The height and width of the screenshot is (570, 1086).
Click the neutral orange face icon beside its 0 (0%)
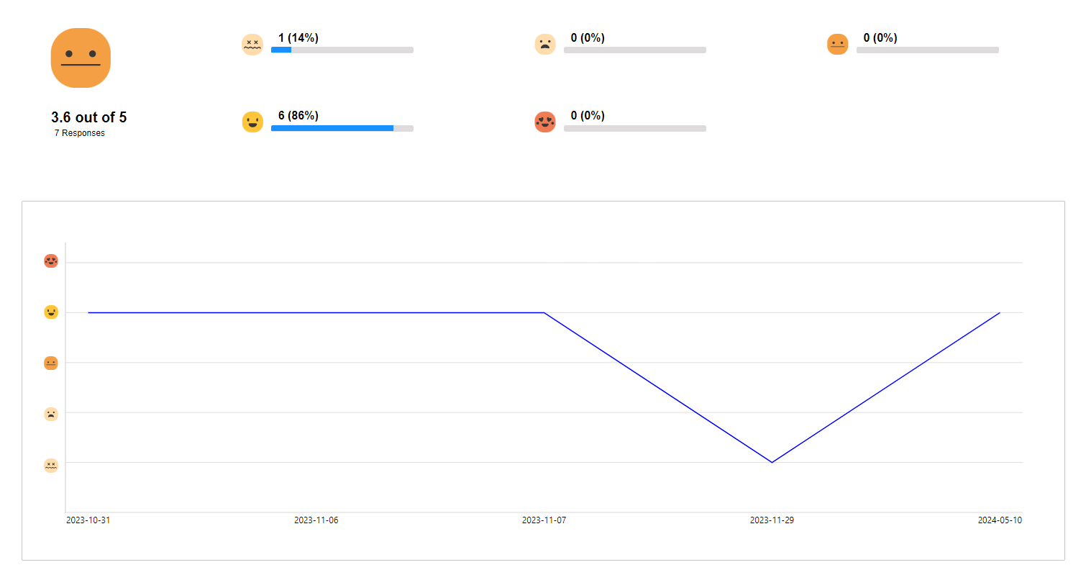[x=838, y=45]
